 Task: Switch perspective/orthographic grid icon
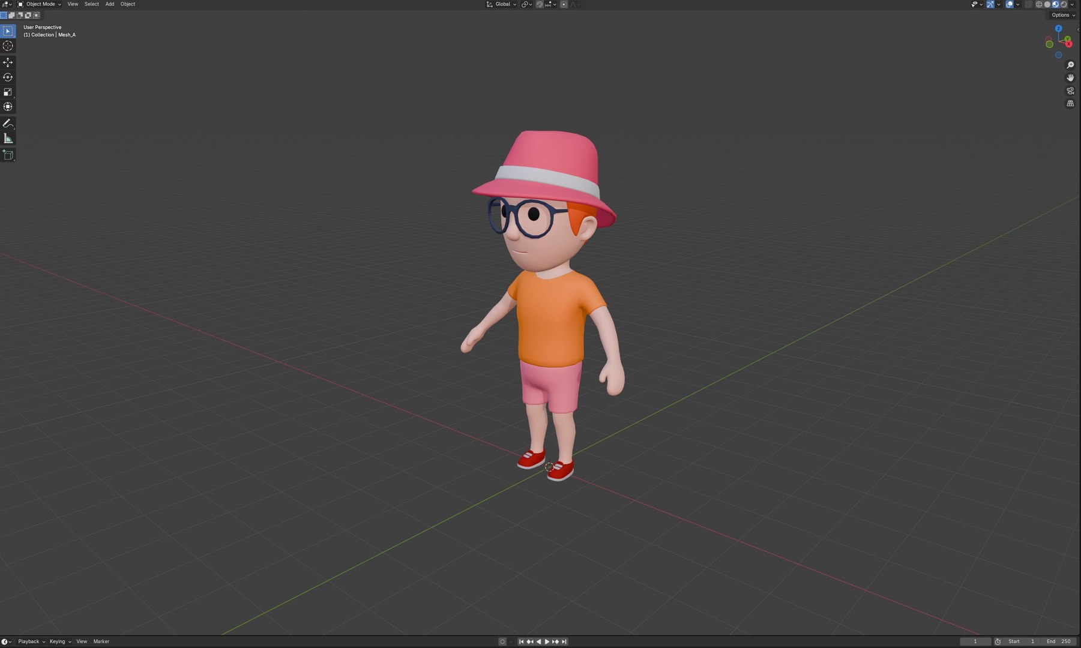coord(1070,104)
